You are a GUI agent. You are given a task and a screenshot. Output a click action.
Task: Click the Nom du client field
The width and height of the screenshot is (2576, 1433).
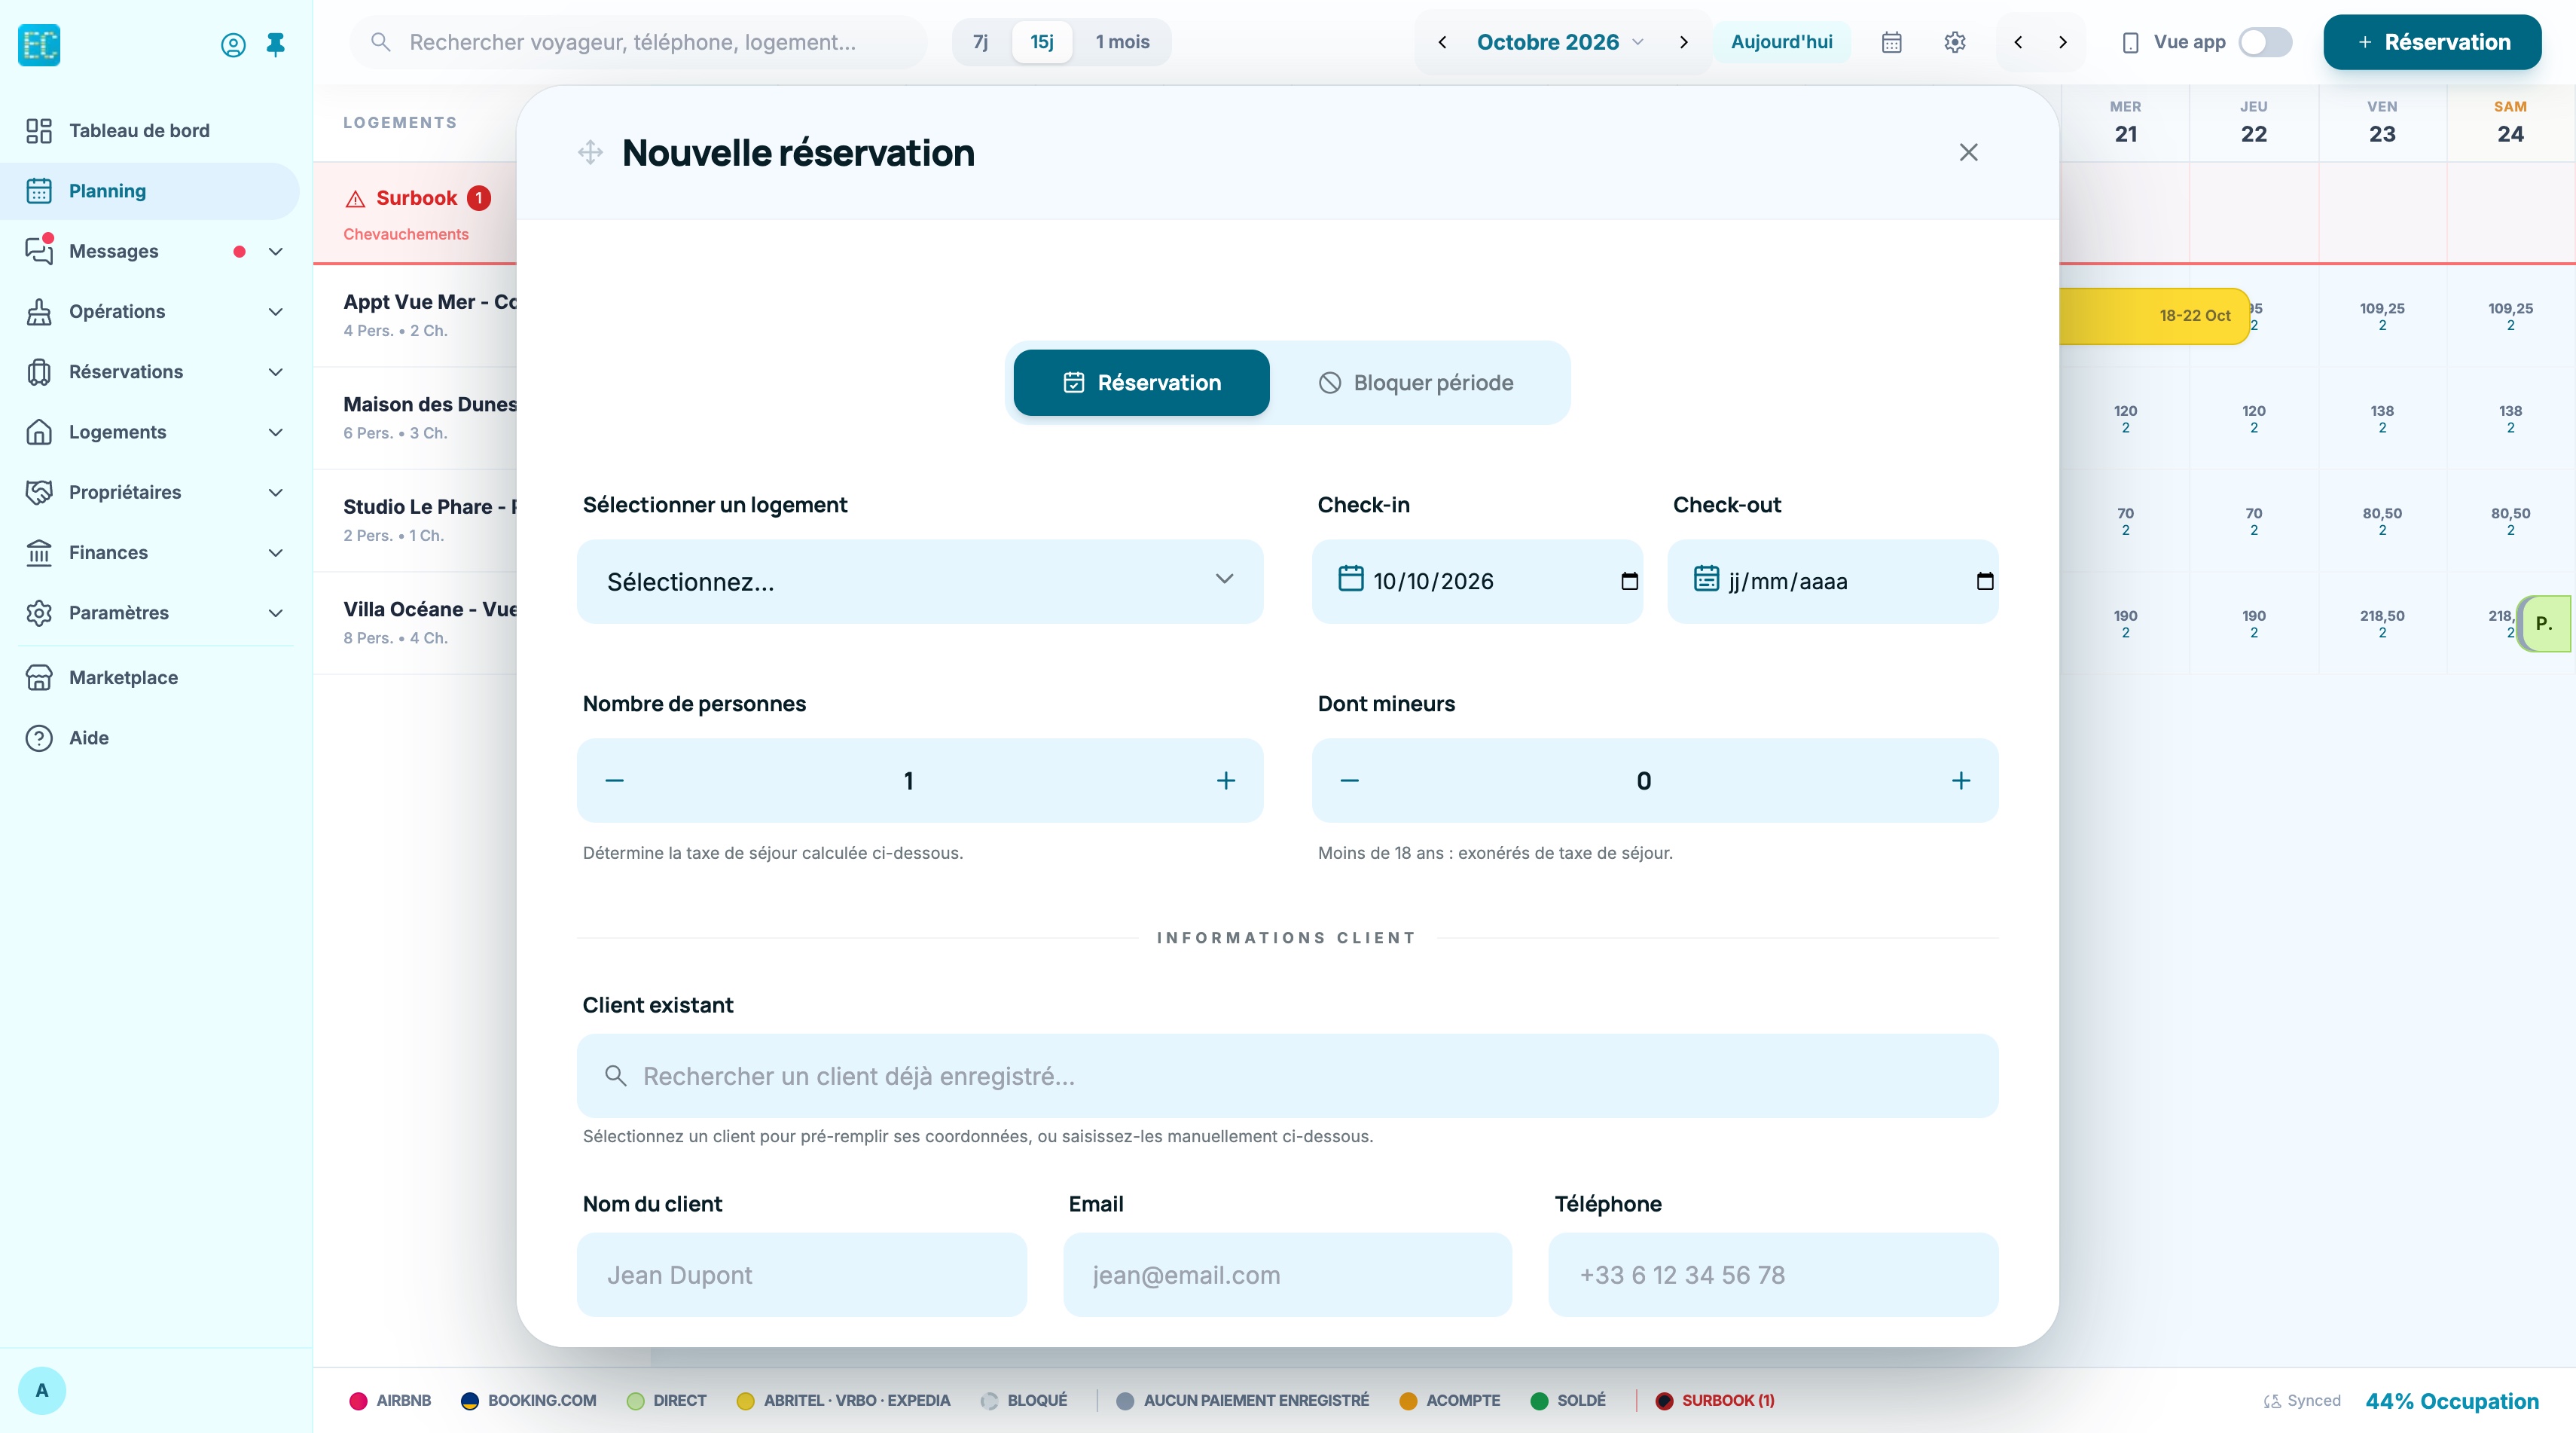click(x=801, y=1274)
